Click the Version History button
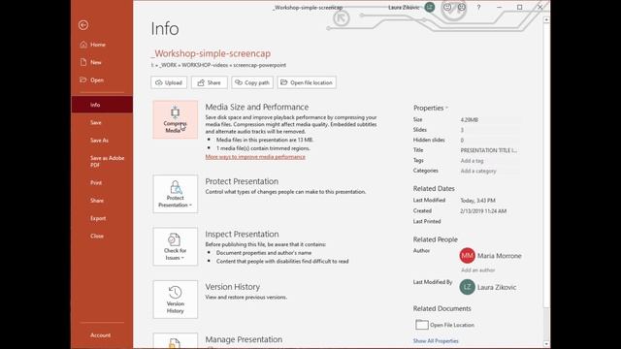The image size is (621, 349). (175, 300)
